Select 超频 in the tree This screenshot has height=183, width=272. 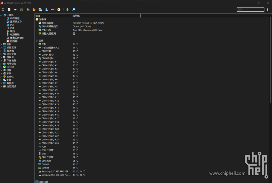11,31
